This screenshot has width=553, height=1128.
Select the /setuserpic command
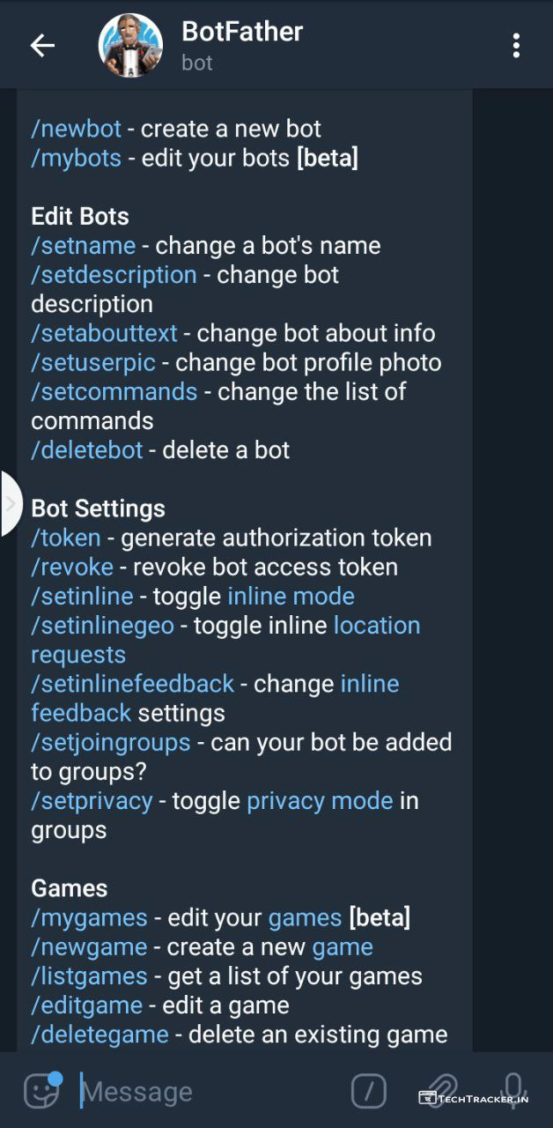click(x=93, y=362)
